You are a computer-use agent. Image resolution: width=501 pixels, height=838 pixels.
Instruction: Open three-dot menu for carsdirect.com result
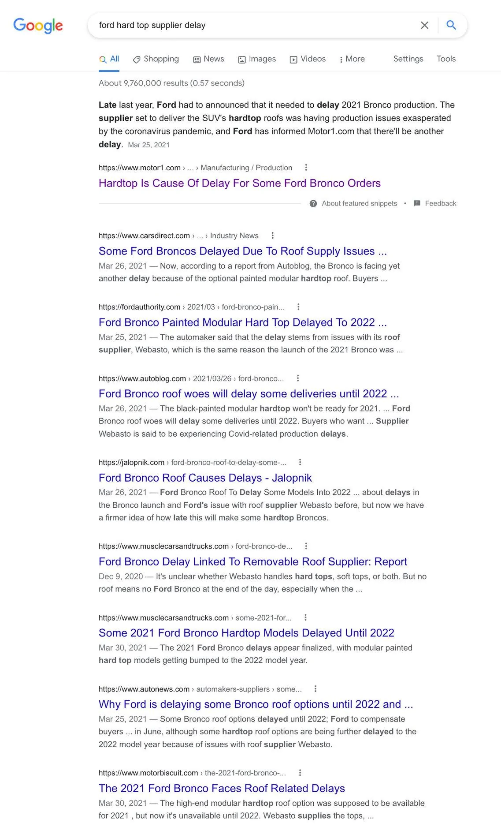coord(272,236)
